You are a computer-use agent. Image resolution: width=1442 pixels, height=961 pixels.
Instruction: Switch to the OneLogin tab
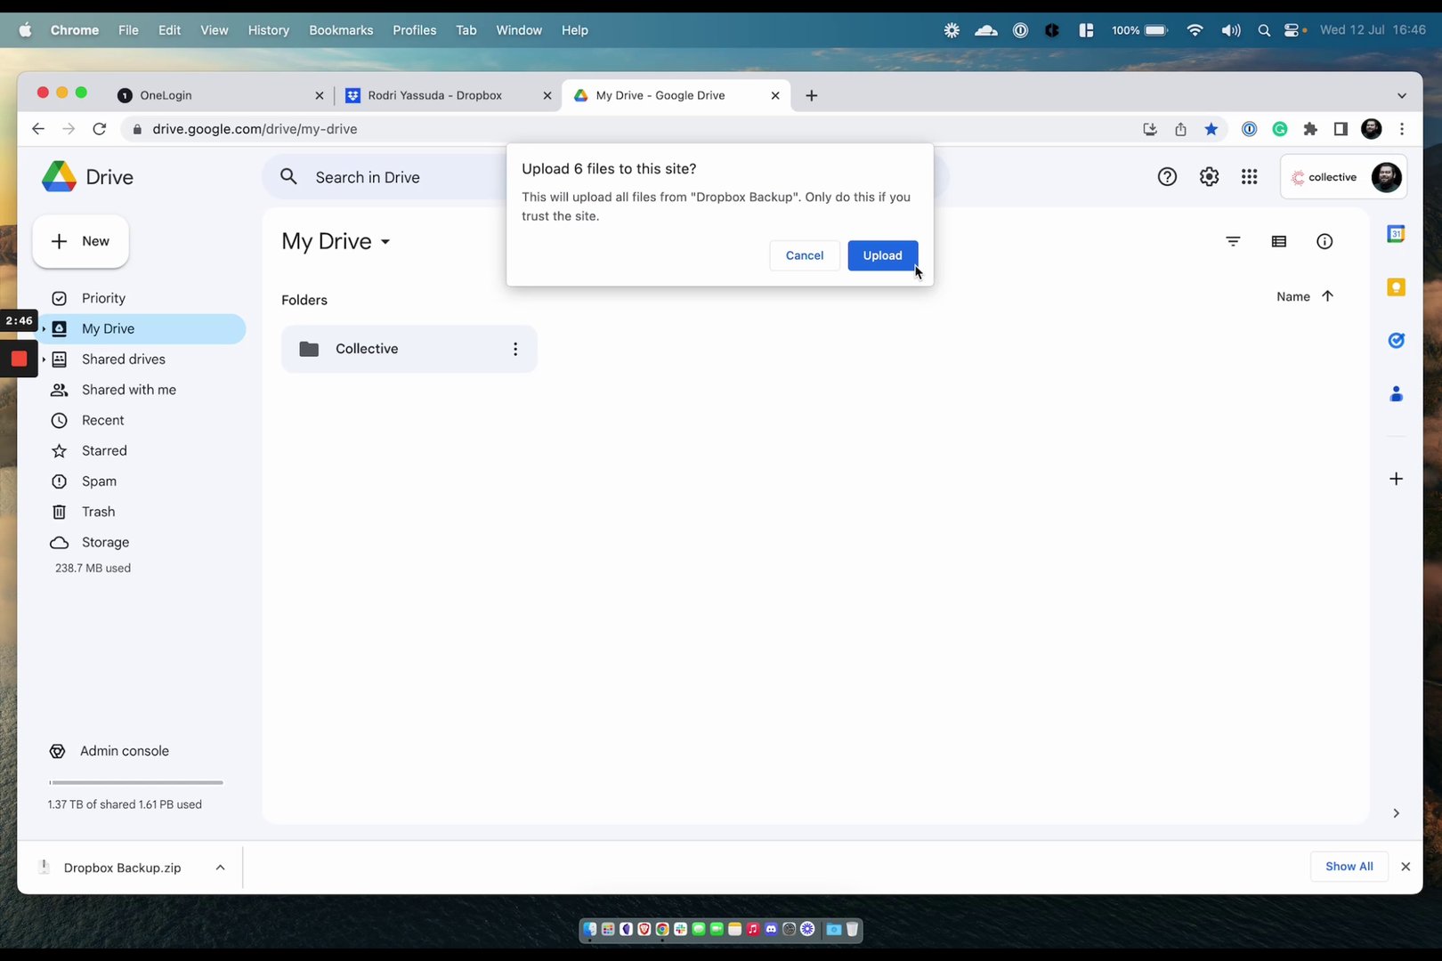[220, 95]
